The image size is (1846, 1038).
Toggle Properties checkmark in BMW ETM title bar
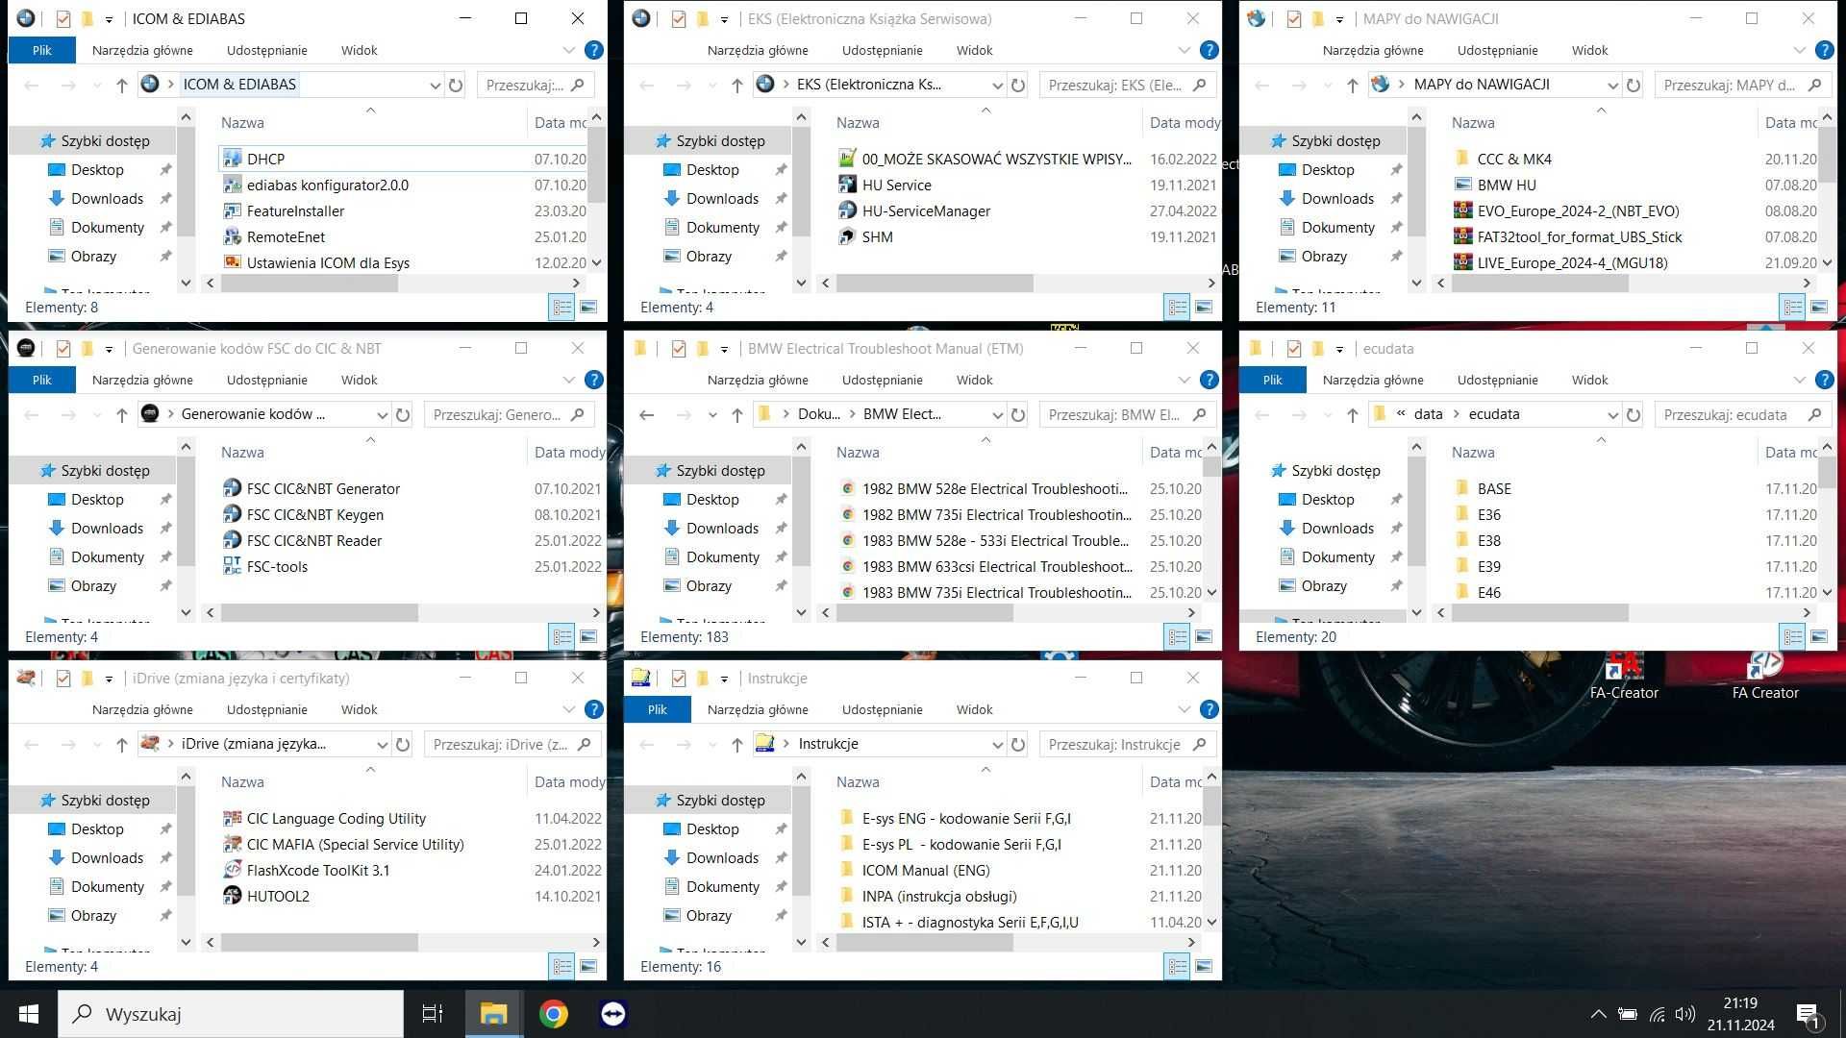click(679, 348)
